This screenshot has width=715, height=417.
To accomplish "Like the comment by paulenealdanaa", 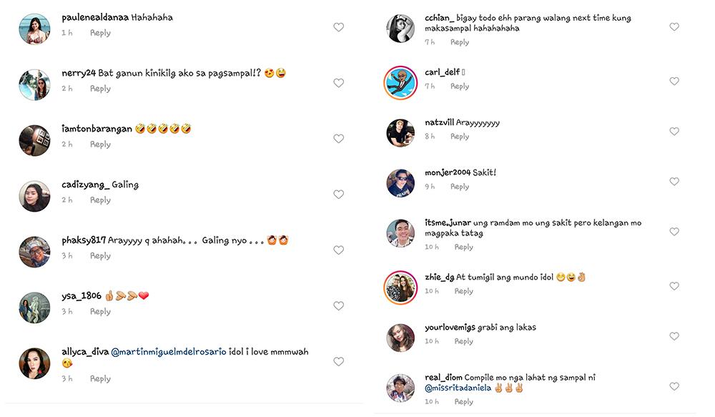I will (x=339, y=27).
